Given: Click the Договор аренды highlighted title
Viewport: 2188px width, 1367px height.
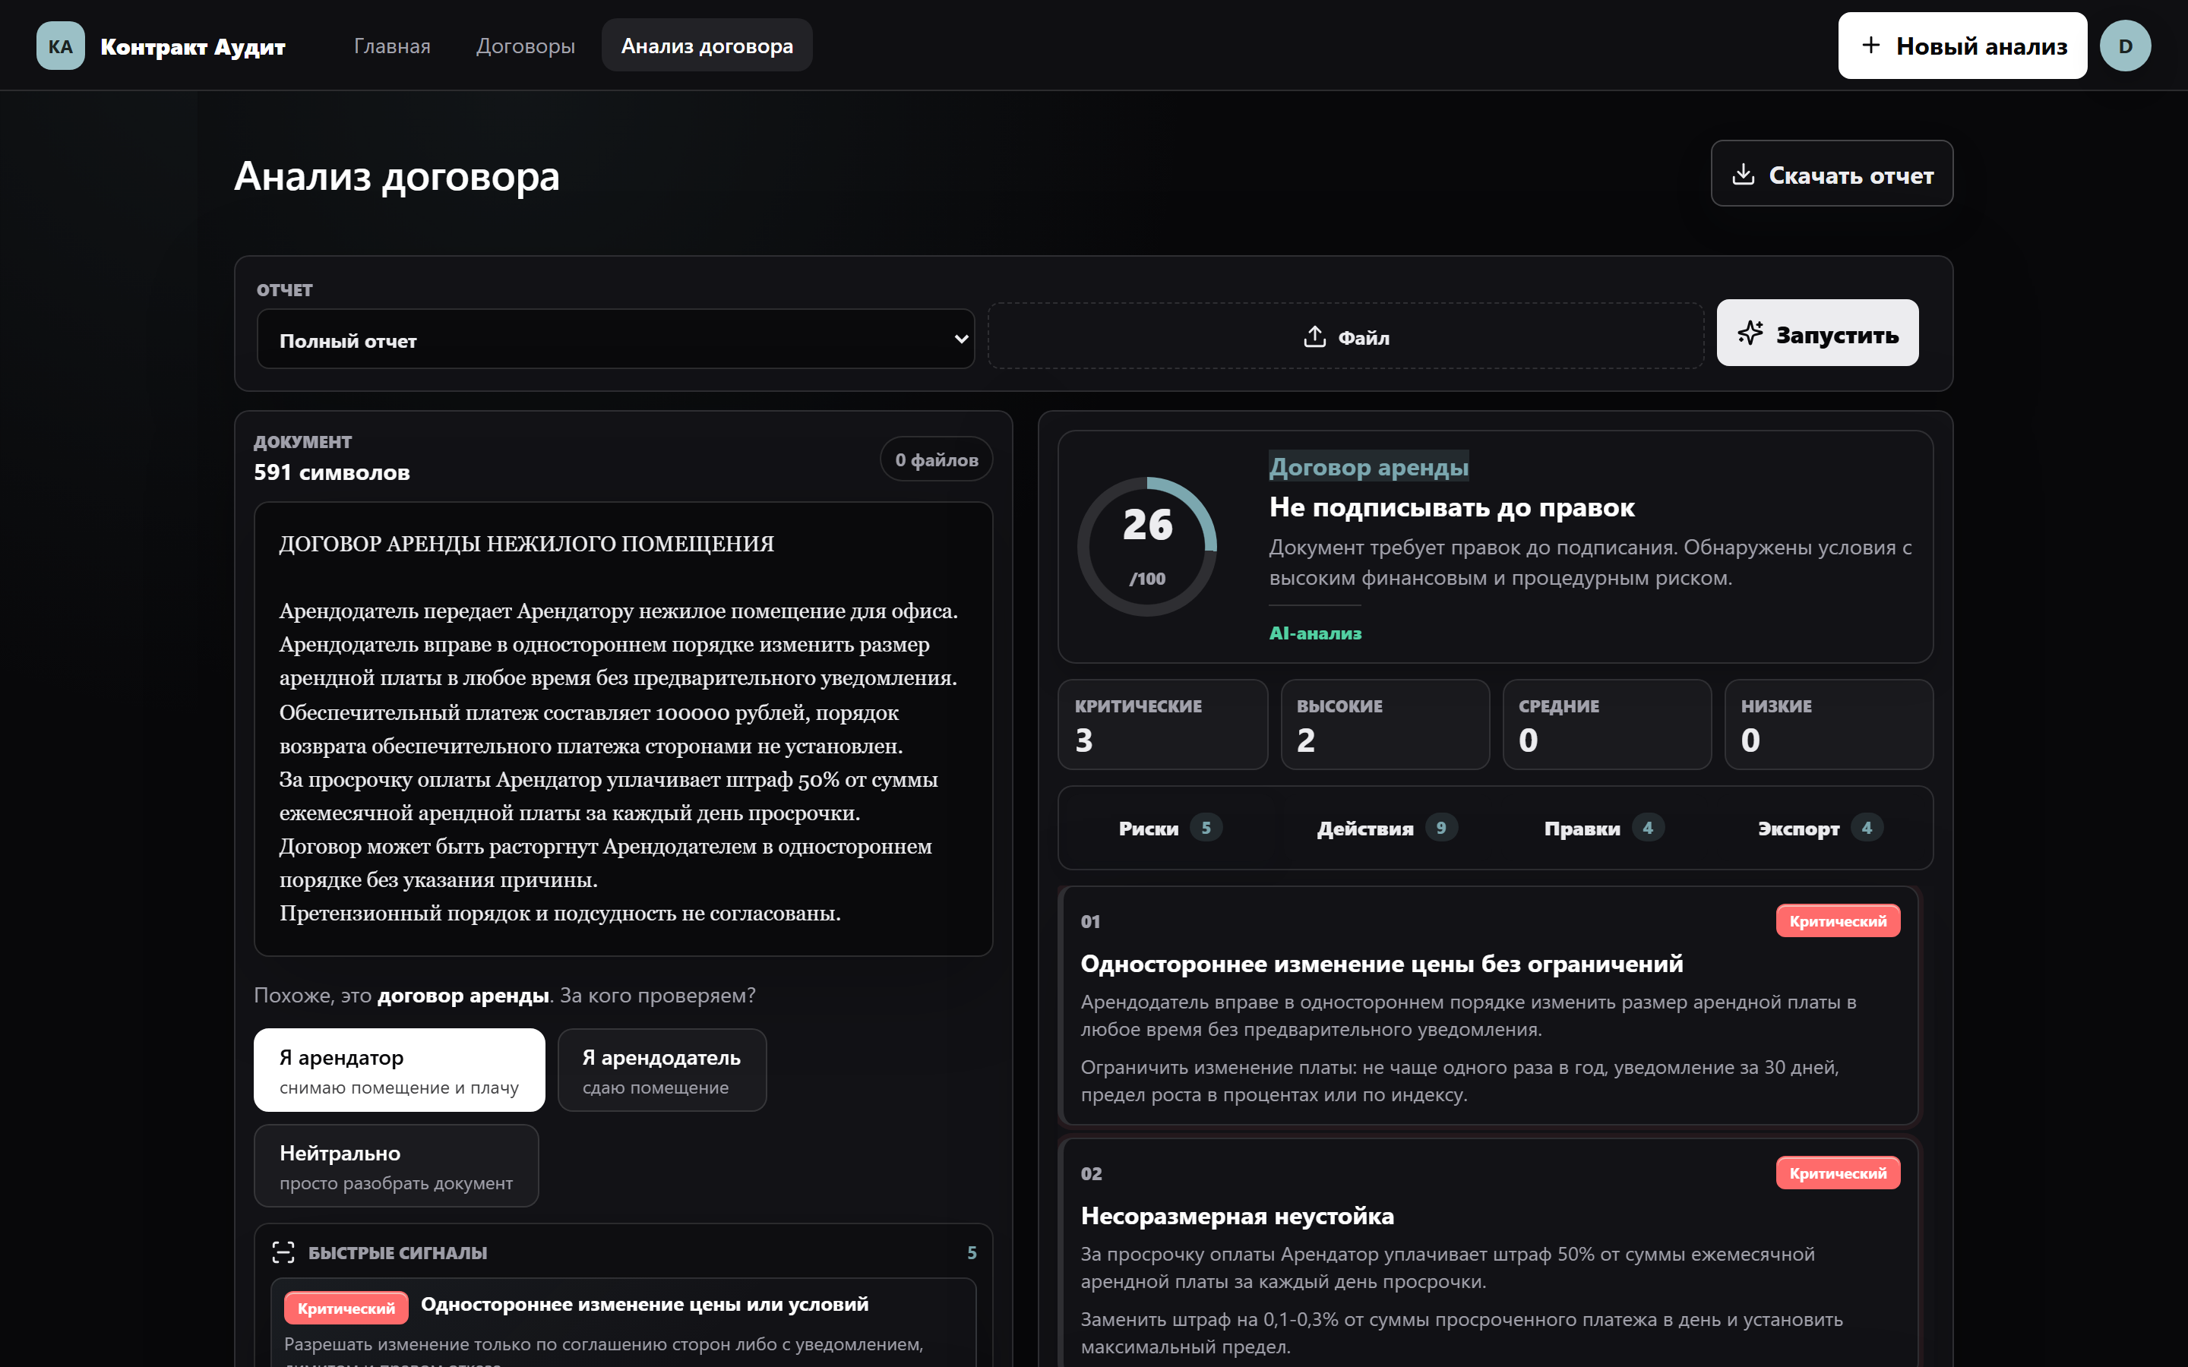Looking at the screenshot, I should click(1368, 466).
